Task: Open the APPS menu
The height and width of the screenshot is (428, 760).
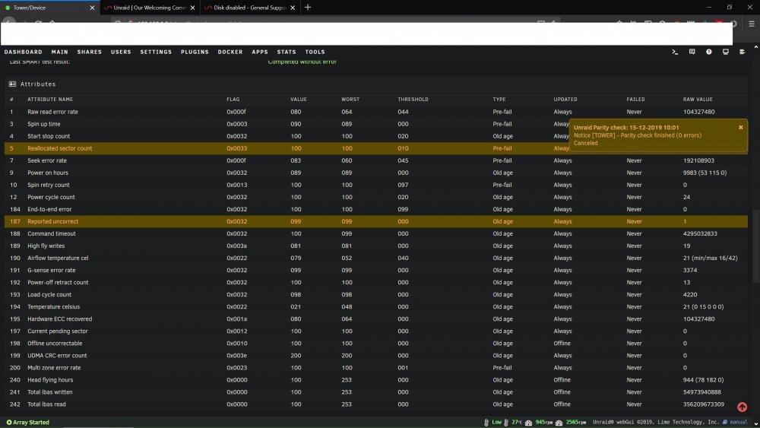Action: pyautogui.click(x=260, y=52)
